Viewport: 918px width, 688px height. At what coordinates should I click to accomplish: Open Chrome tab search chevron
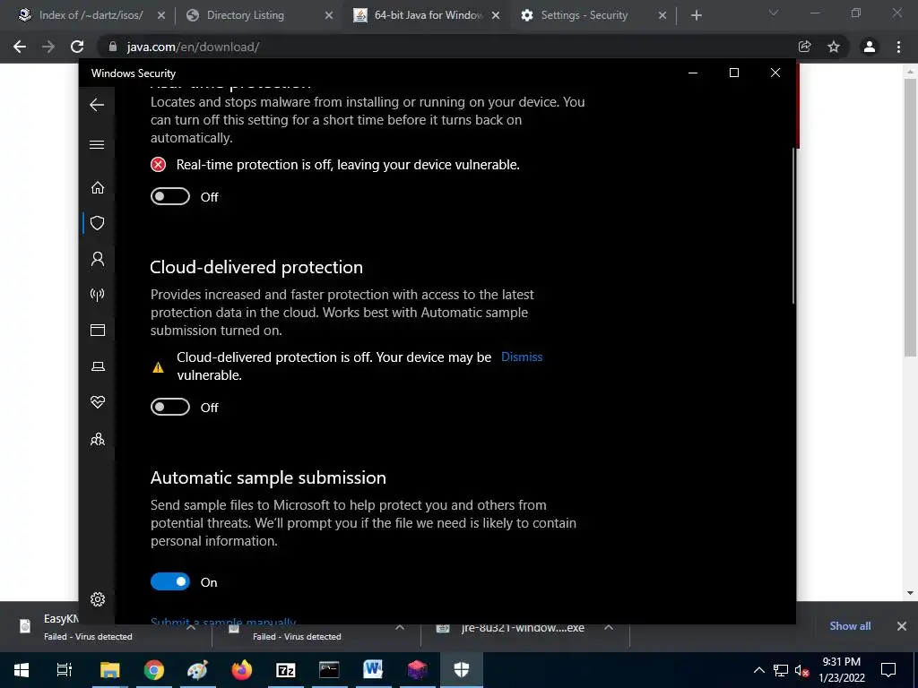click(774, 13)
